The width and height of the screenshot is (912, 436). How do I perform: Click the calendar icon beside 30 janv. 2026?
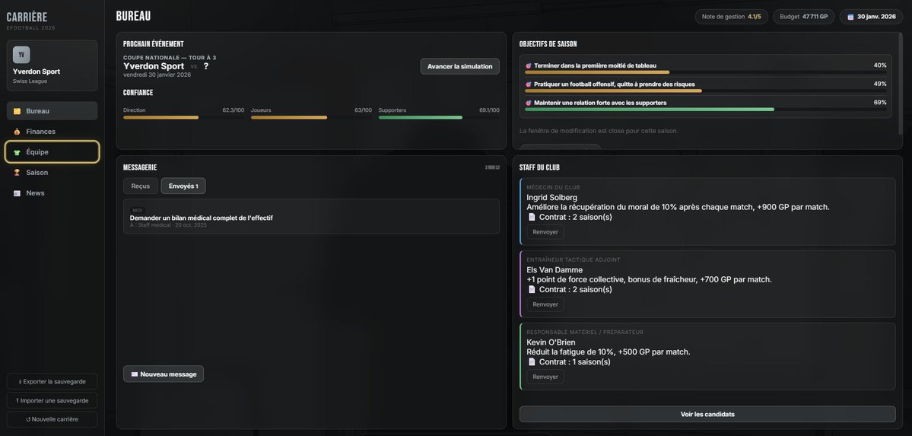pos(850,17)
